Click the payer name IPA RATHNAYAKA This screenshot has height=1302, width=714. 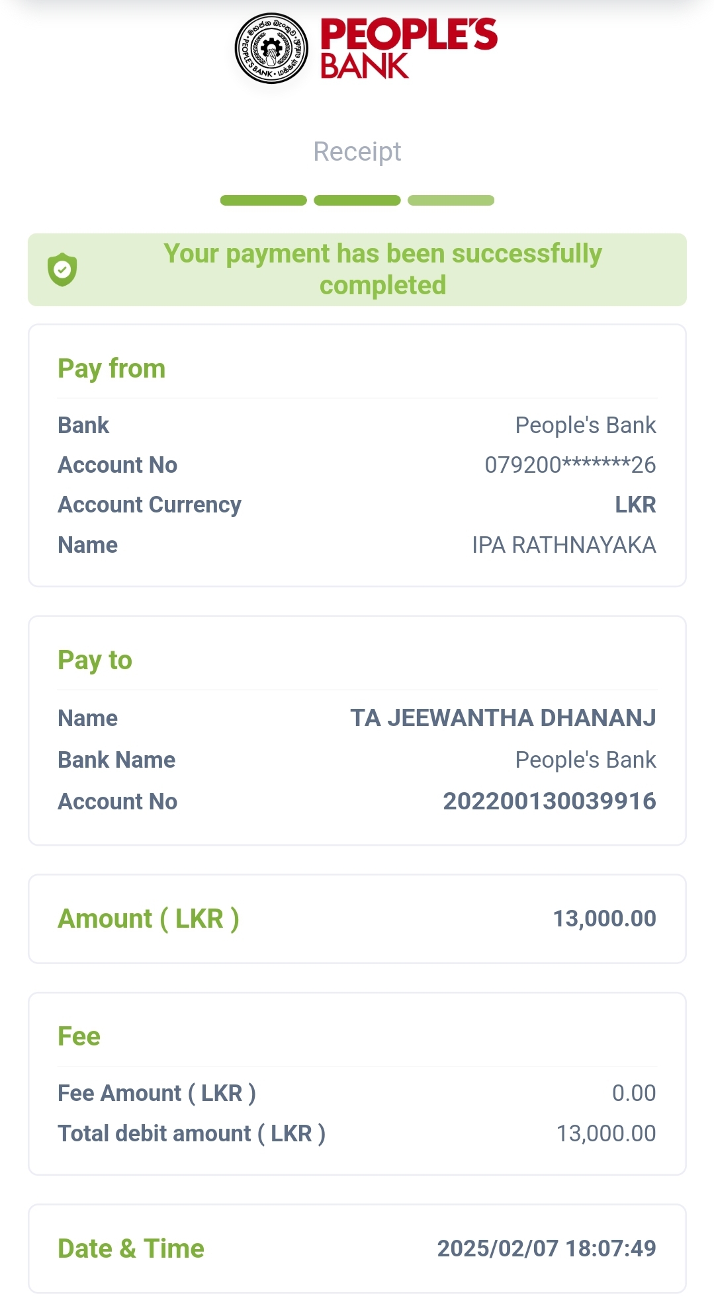coord(564,545)
